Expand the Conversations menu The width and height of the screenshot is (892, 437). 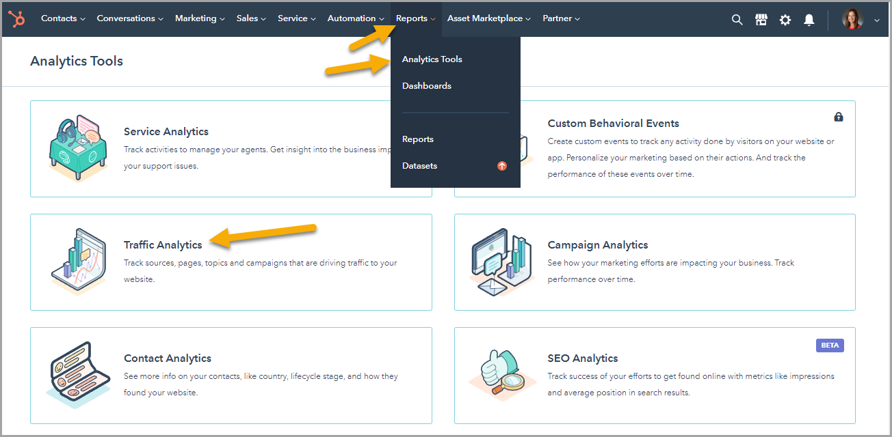point(130,18)
